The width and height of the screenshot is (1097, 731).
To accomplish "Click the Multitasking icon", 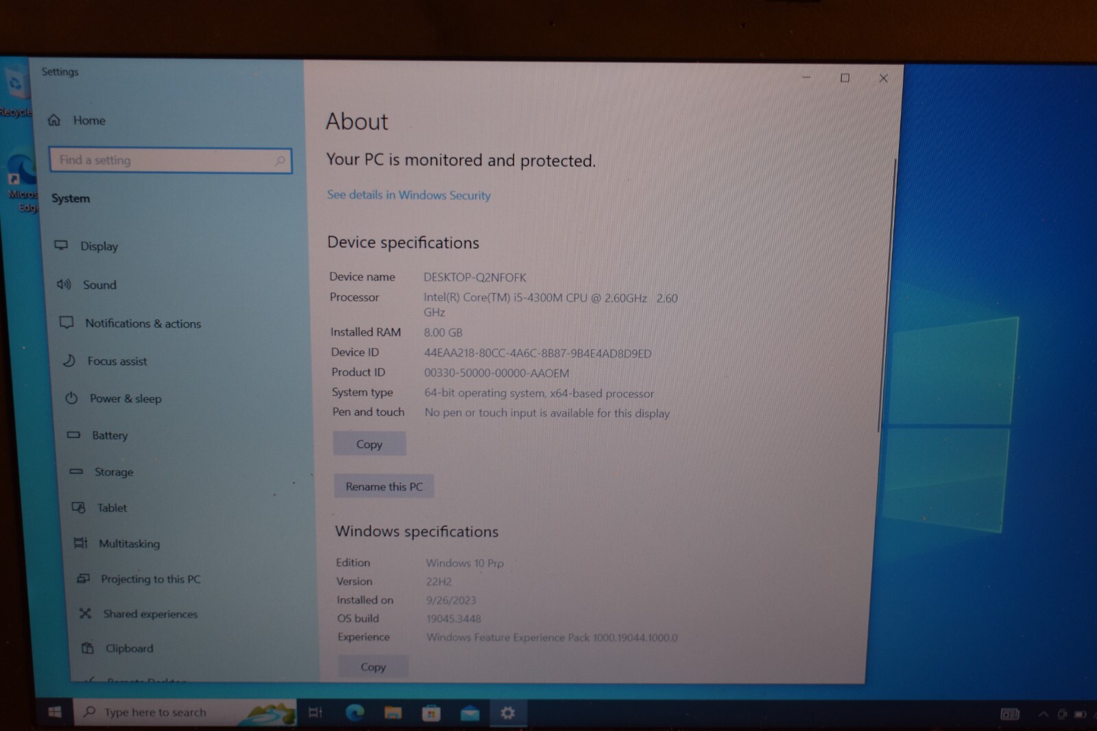I will pyautogui.click(x=80, y=543).
